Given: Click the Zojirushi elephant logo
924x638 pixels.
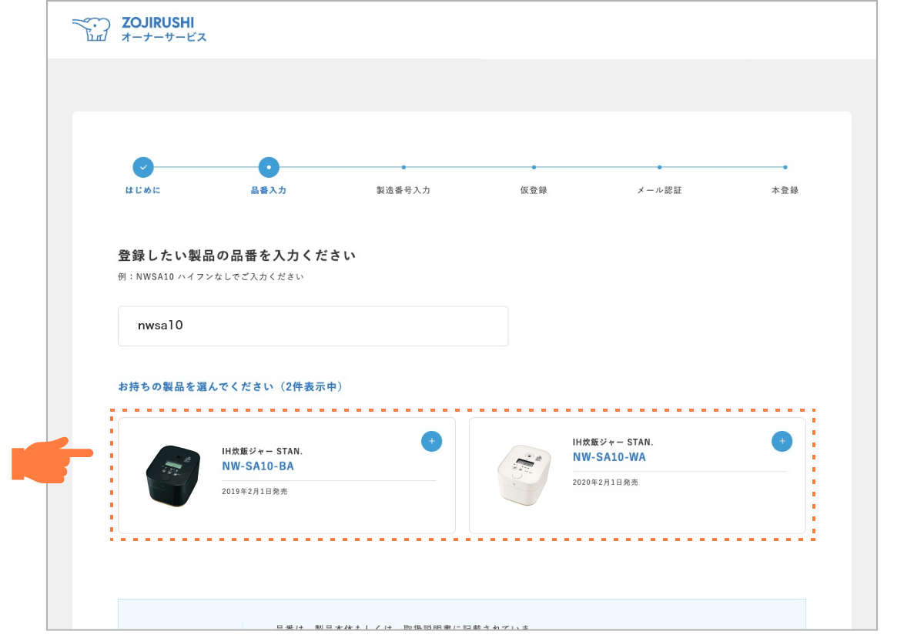Looking at the screenshot, I should (91, 29).
